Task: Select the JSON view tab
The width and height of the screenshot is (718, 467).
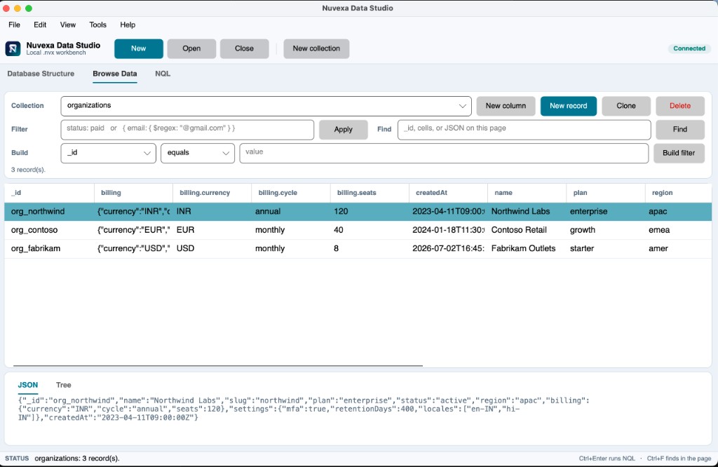Action: tap(28, 385)
